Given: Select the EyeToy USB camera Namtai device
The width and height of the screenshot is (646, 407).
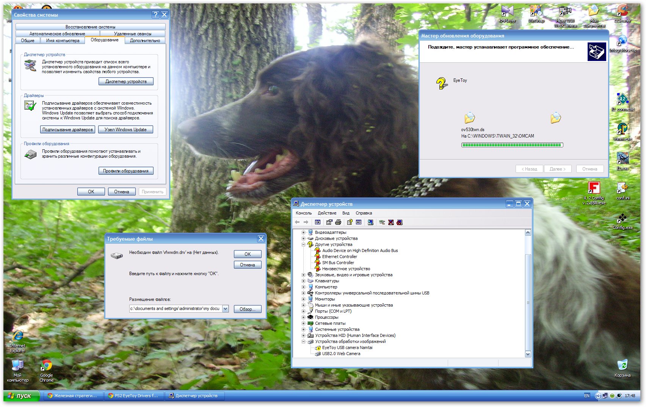Looking at the screenshot, I should 347,348.
